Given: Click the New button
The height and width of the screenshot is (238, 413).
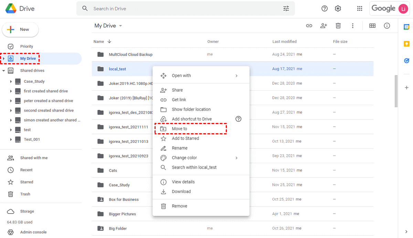Looking at the screenshot, I should coord(20,30).
